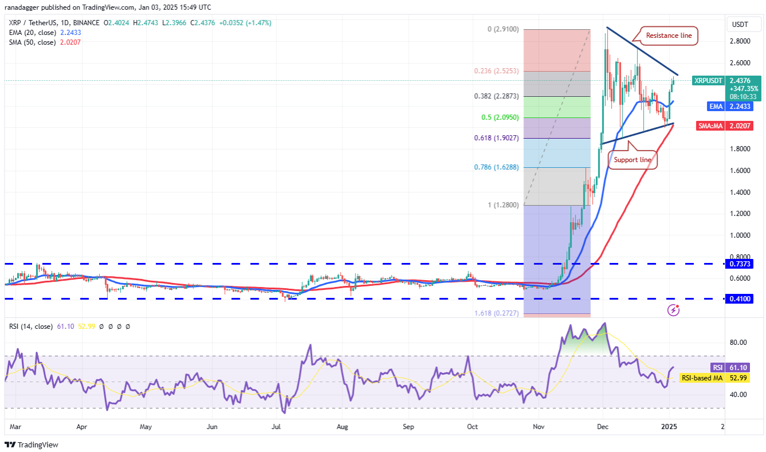The image size is (766, 452).
Task: Click the EMA (20, close) indicator legend
Action: [32, 33]
